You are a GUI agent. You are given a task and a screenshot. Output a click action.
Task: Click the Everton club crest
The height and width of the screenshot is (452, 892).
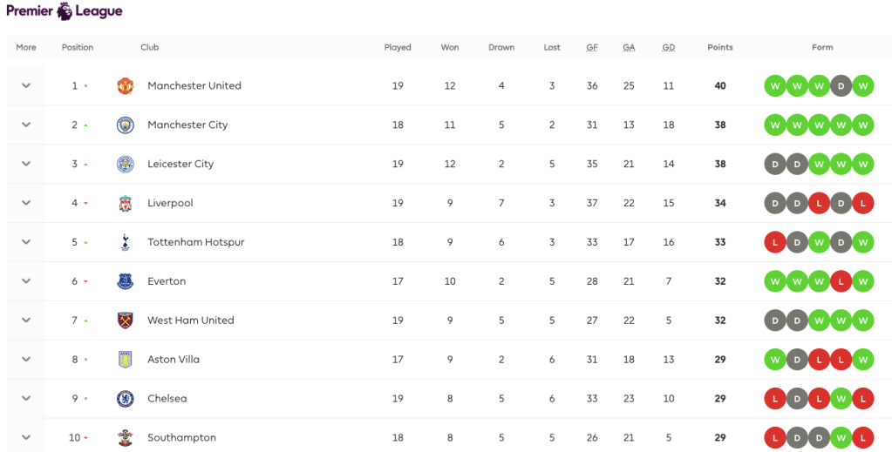tap(126, 281)
